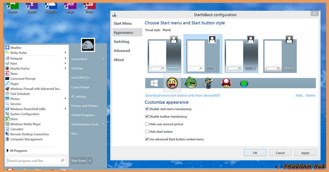
Task: Switch to the Switching tab
Action: pyautogui.click(x=121, y=42)
